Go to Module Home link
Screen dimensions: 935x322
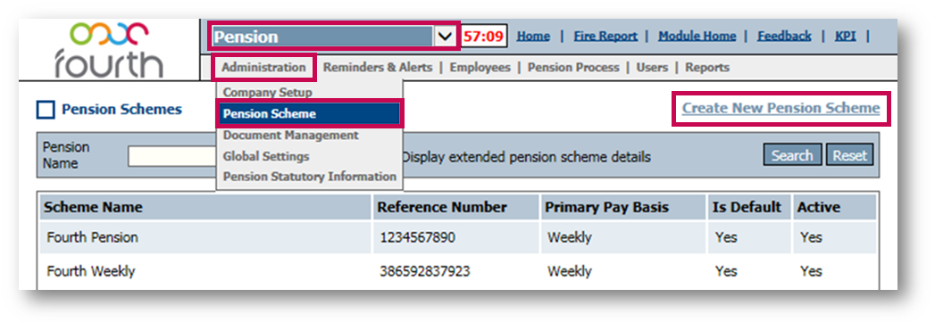click(697, 37)
